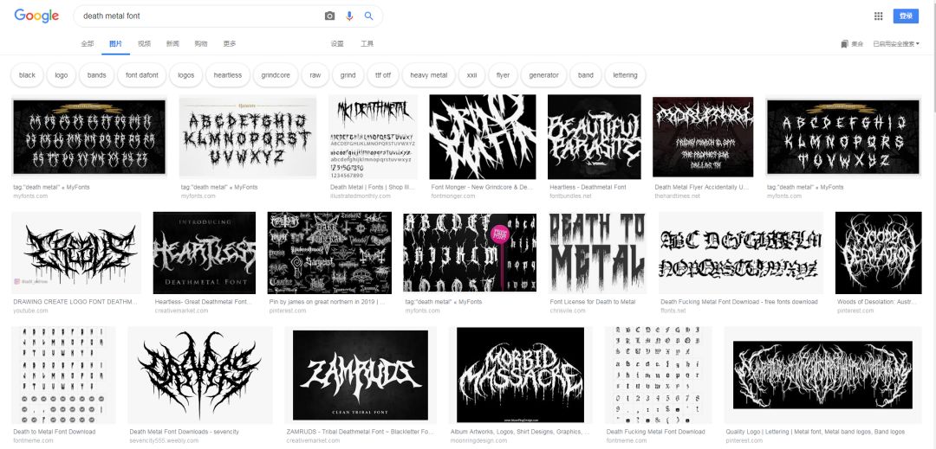
Task: Open the Beautiful Parasite image thumbnail
Action: coord(594,137)
